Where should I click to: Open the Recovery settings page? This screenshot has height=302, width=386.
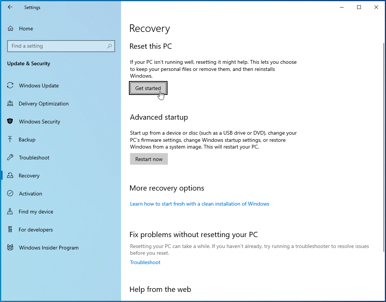29,176
